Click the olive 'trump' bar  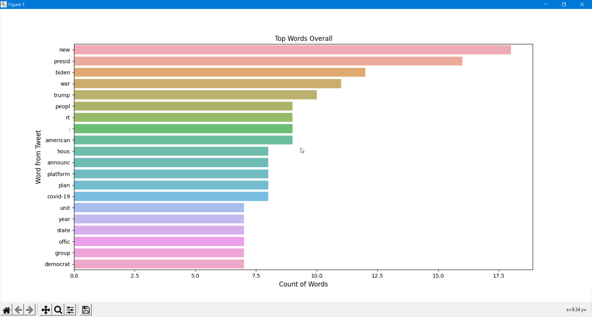click(x=195, y=95)
